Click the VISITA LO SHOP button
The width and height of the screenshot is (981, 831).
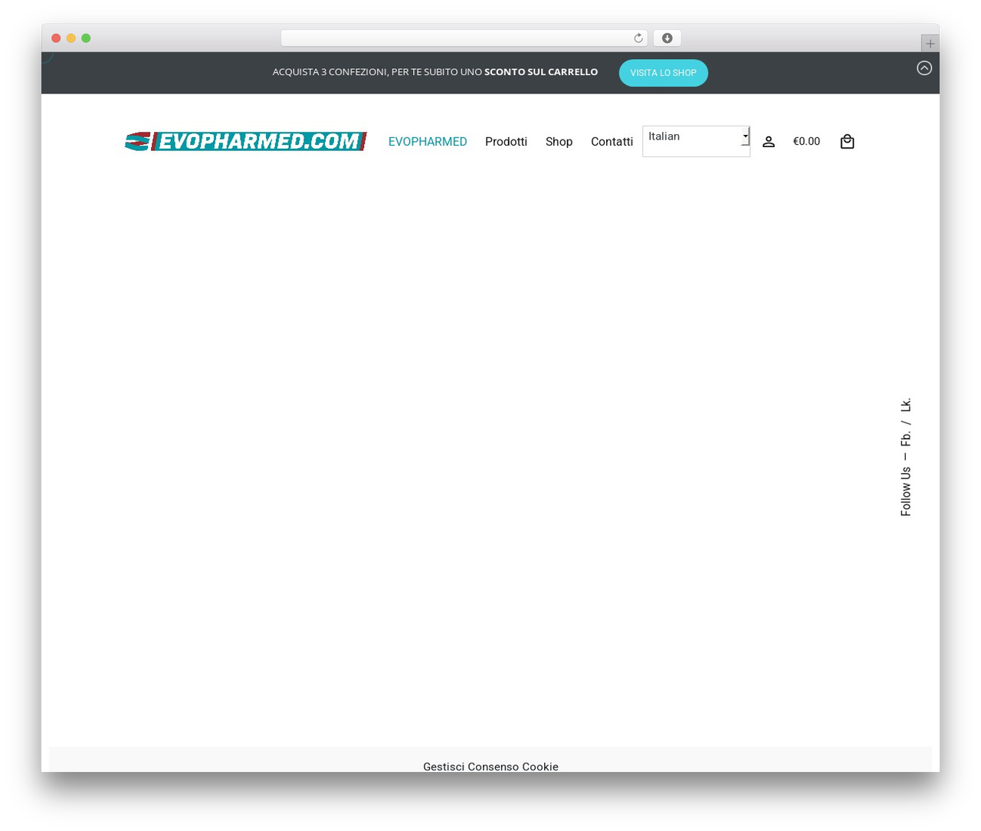pos(663,73)
